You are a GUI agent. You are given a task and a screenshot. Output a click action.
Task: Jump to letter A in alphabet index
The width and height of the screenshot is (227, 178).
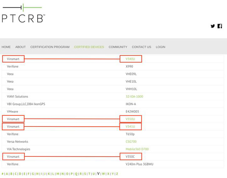tap(7, 174)
